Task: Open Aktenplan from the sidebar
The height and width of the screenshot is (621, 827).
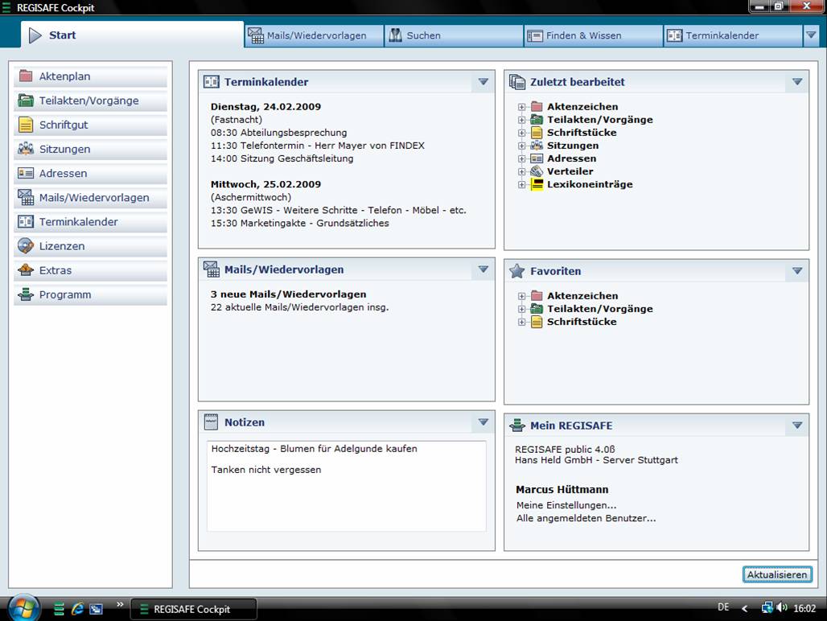Action: 90,76
